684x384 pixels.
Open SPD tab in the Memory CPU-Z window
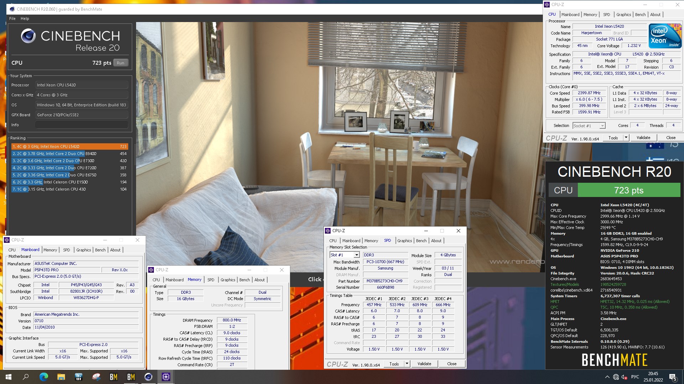coord(211,280)
